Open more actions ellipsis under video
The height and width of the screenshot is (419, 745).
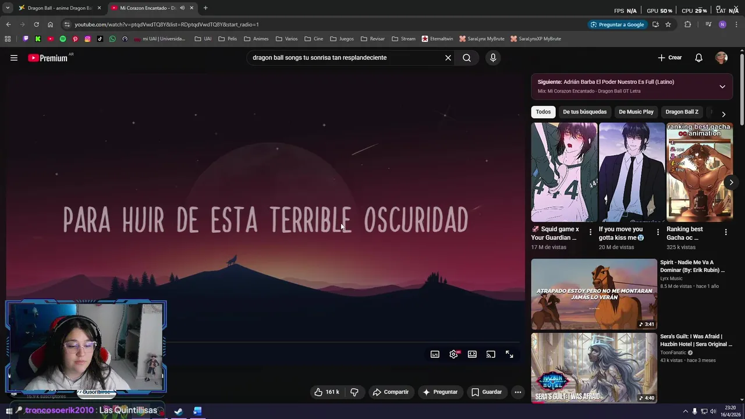click(518, 392)
